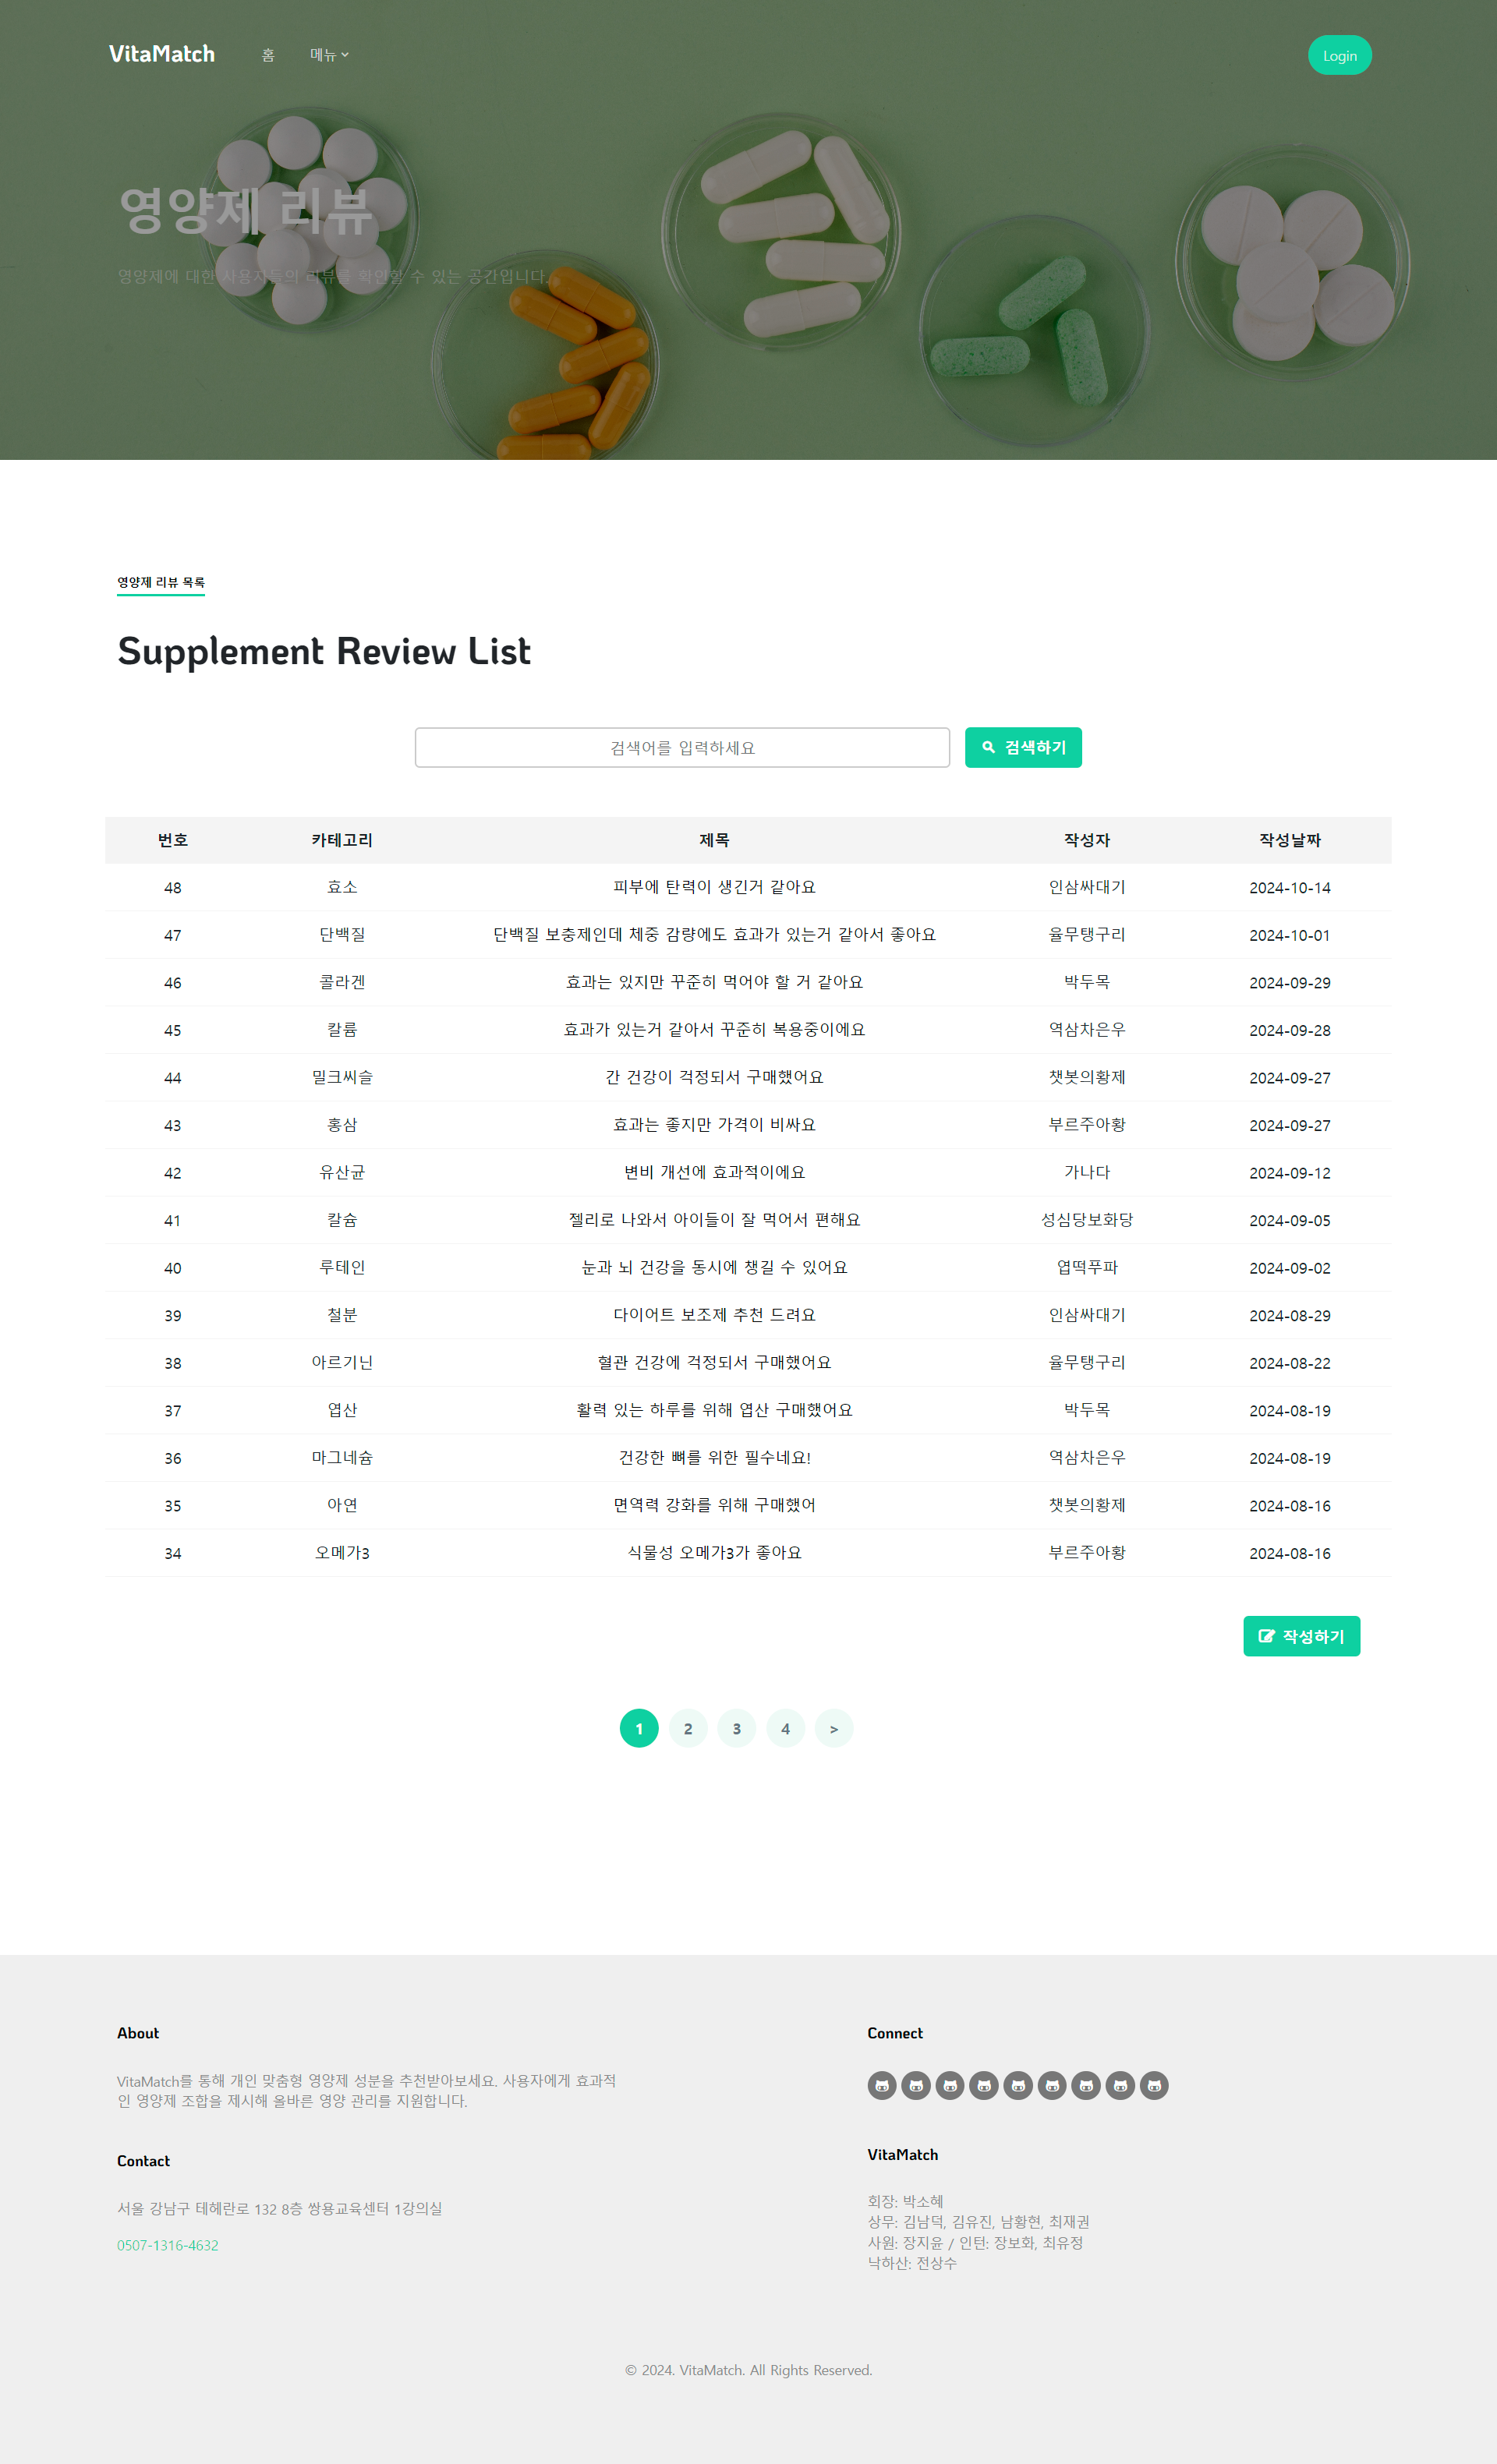Focus the 검색어를 입력하세요 search field
This screenshot has height=2464, width=1497.
tap(682, 747)
